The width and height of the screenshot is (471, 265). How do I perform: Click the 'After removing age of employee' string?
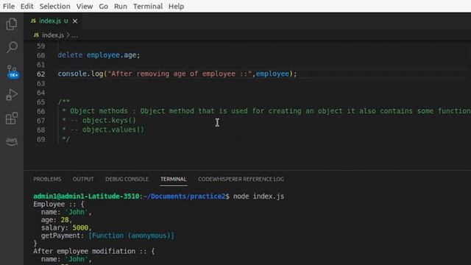click(180, 74)
